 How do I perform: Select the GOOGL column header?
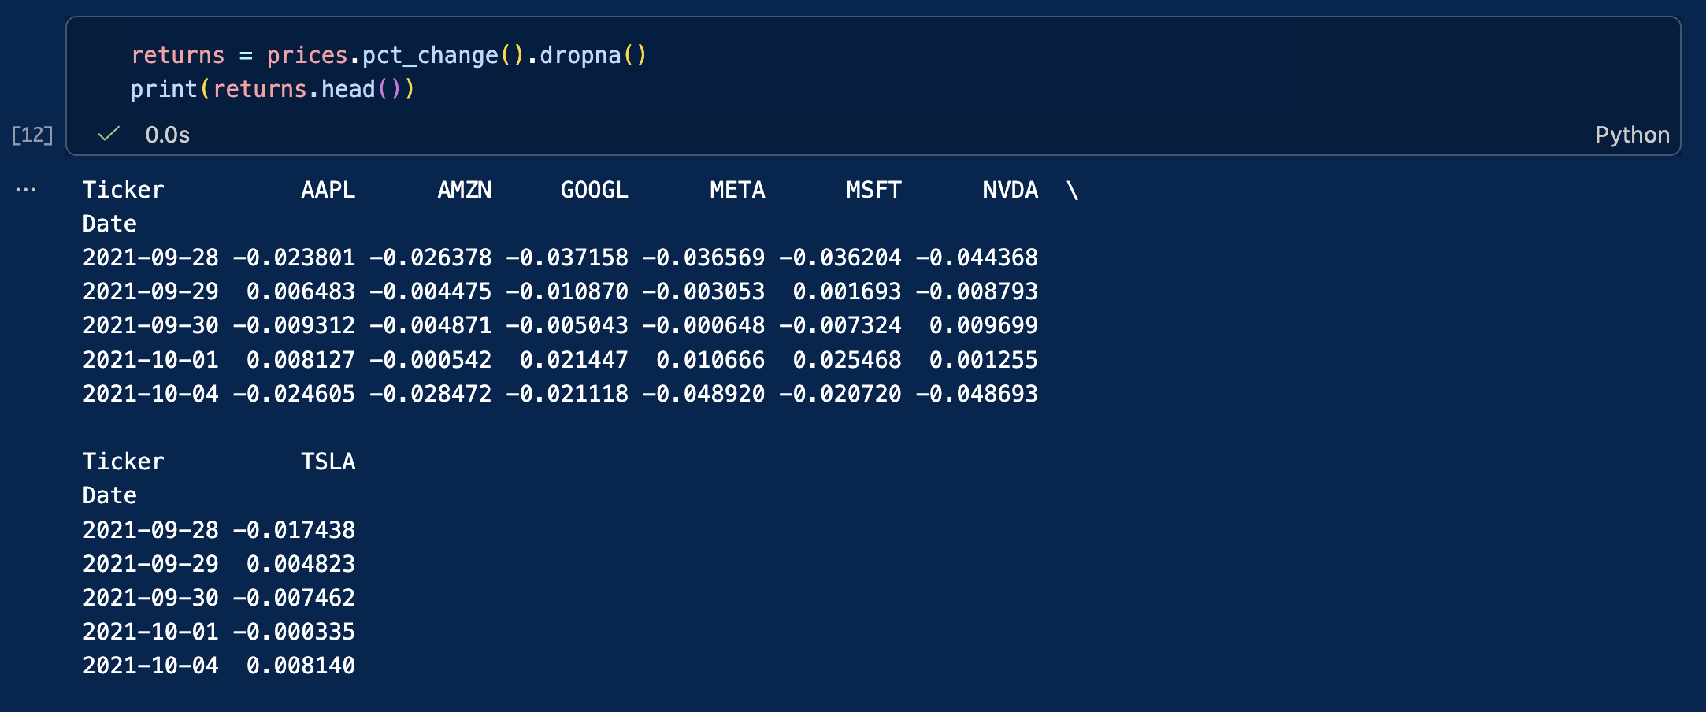[595, 190]
